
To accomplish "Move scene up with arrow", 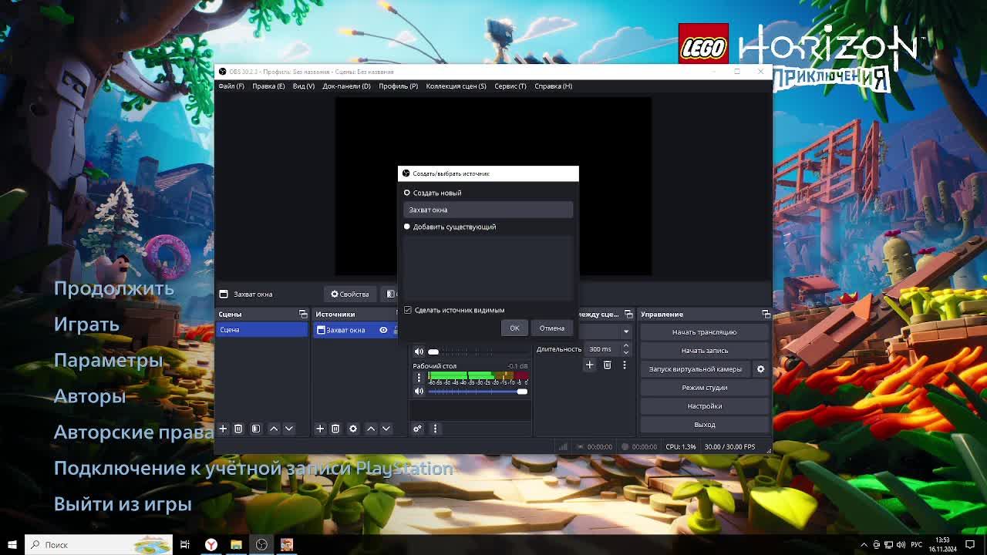I will pyautogui.click(x=274, y=429).
